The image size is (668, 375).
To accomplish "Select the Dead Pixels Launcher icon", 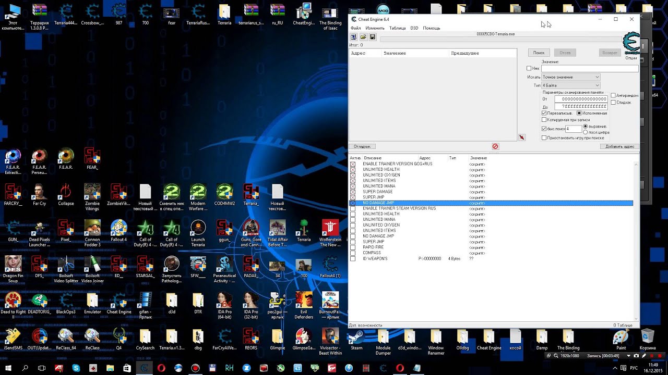I will click(x=39, y=233).
